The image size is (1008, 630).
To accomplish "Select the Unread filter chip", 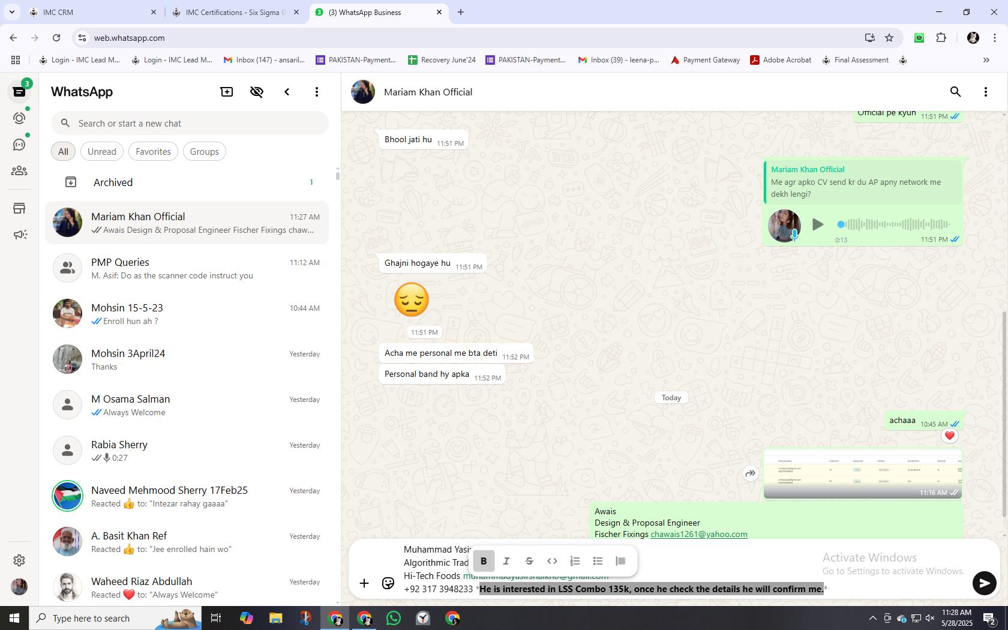I will point(102,151).
